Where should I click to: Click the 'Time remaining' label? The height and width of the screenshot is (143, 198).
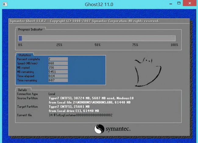pyautogui.click(x=27, y=80)
